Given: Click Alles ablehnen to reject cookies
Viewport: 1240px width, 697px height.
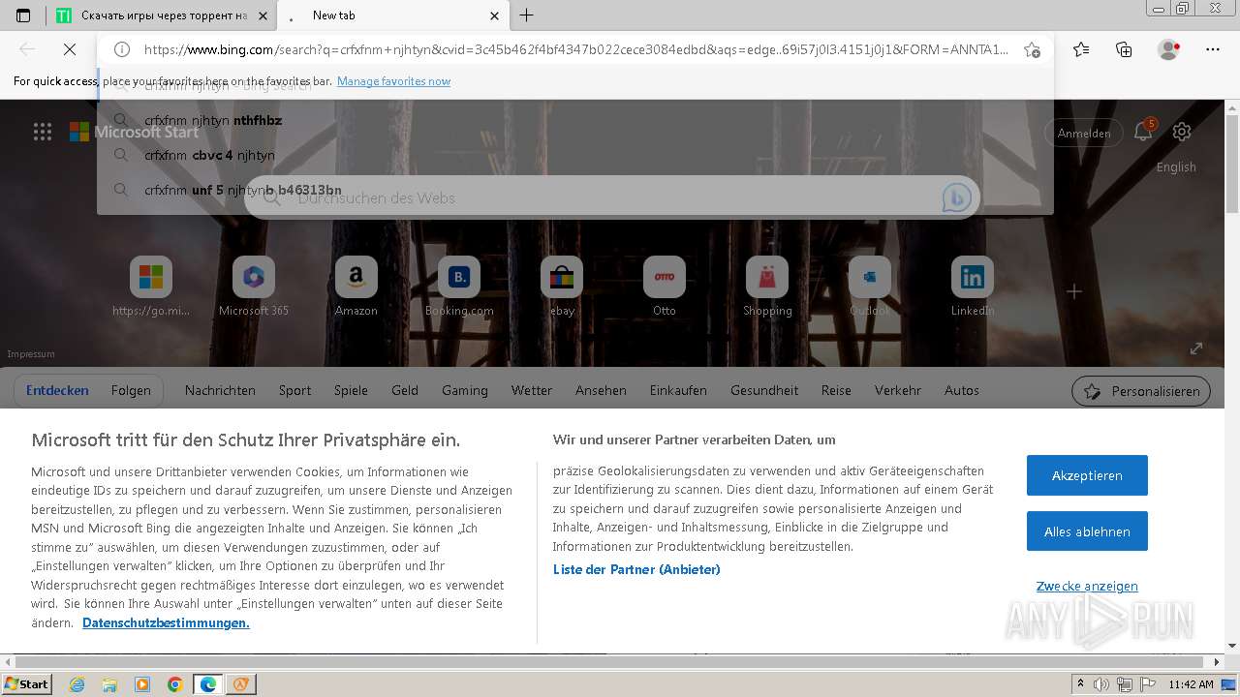Looking at the screenshot, I should tap(1087, 531).
